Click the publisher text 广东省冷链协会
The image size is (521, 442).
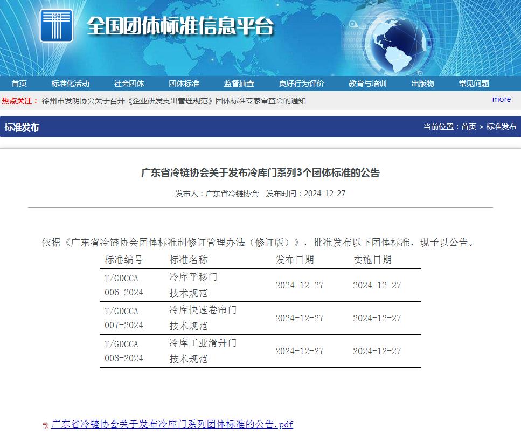(x=232, y=194)
